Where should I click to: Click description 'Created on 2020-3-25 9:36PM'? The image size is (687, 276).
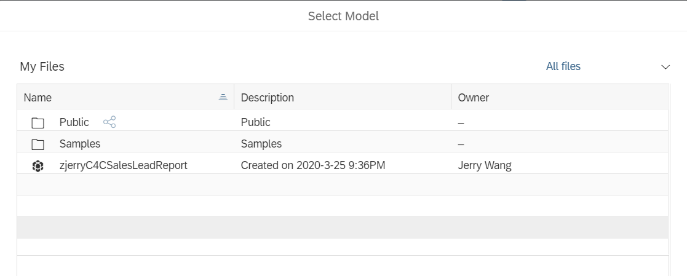coord(313,165)
